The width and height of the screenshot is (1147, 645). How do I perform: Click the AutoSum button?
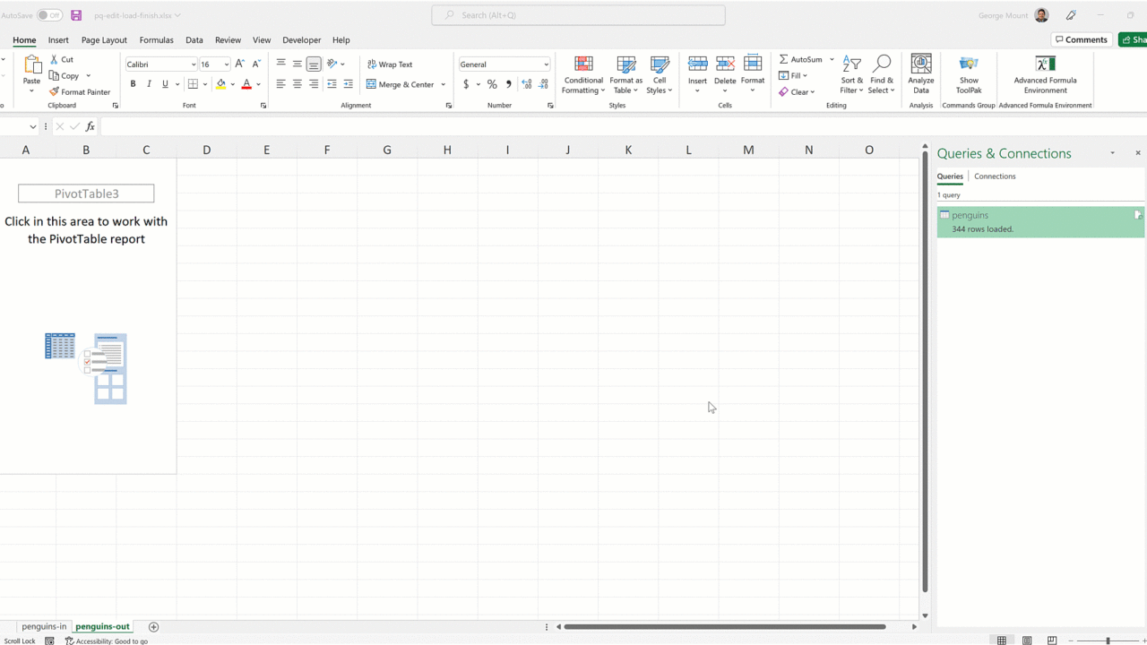pyautogui.click(x=800, y=59)
